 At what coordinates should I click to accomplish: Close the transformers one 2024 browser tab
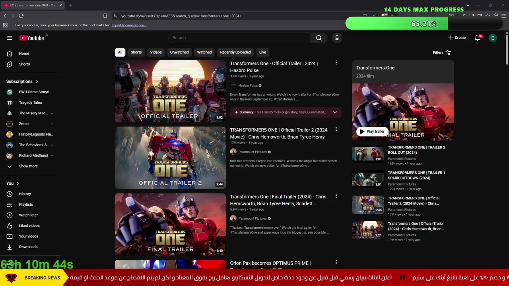click(x=61, y=5)
